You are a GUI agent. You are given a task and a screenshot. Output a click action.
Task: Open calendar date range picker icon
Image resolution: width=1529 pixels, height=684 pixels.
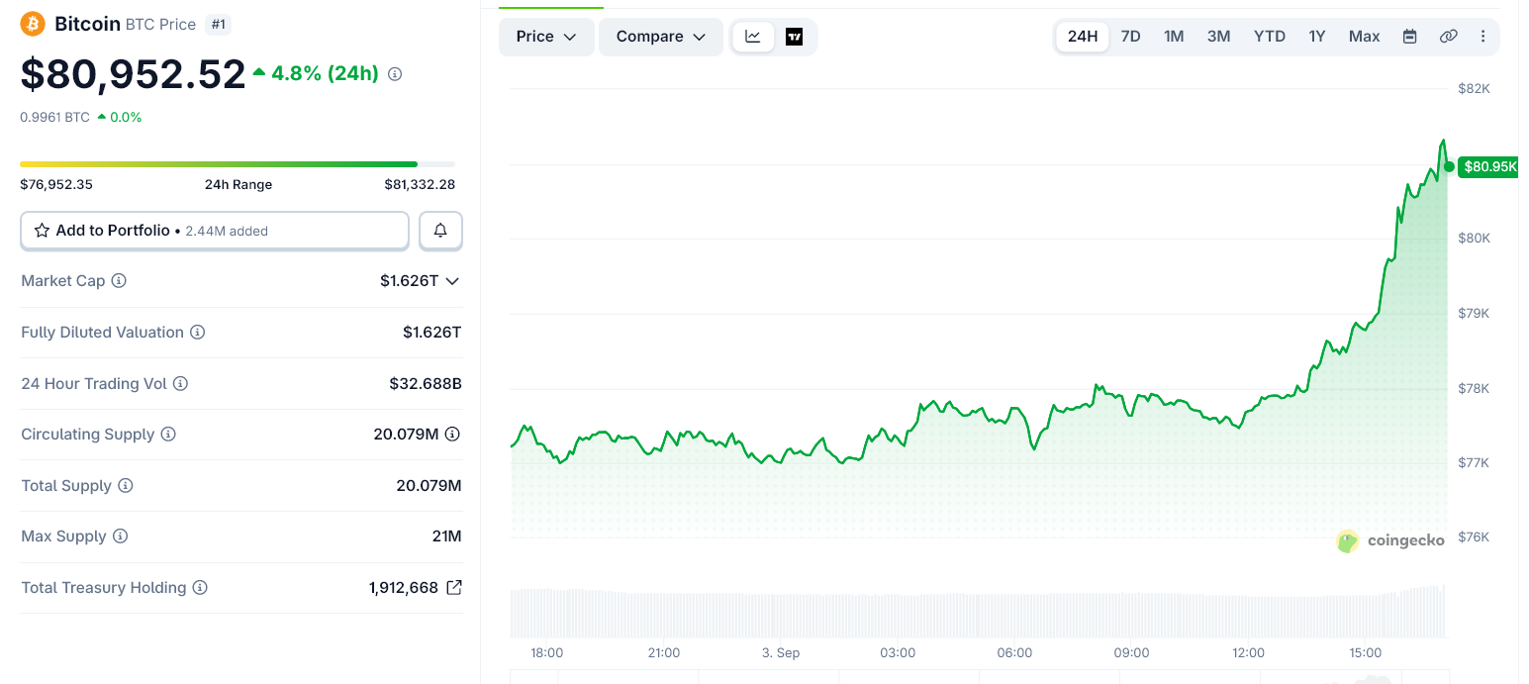pos(1410,37)
